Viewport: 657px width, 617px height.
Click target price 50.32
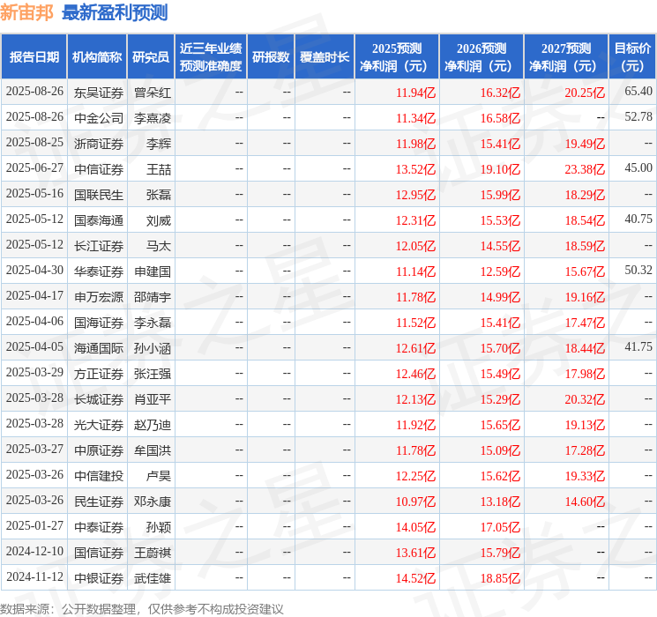(638, 270)
